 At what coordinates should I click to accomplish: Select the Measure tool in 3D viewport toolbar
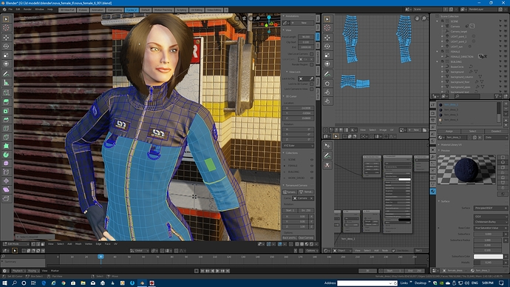pyautogui.click(x=6, y=83)
